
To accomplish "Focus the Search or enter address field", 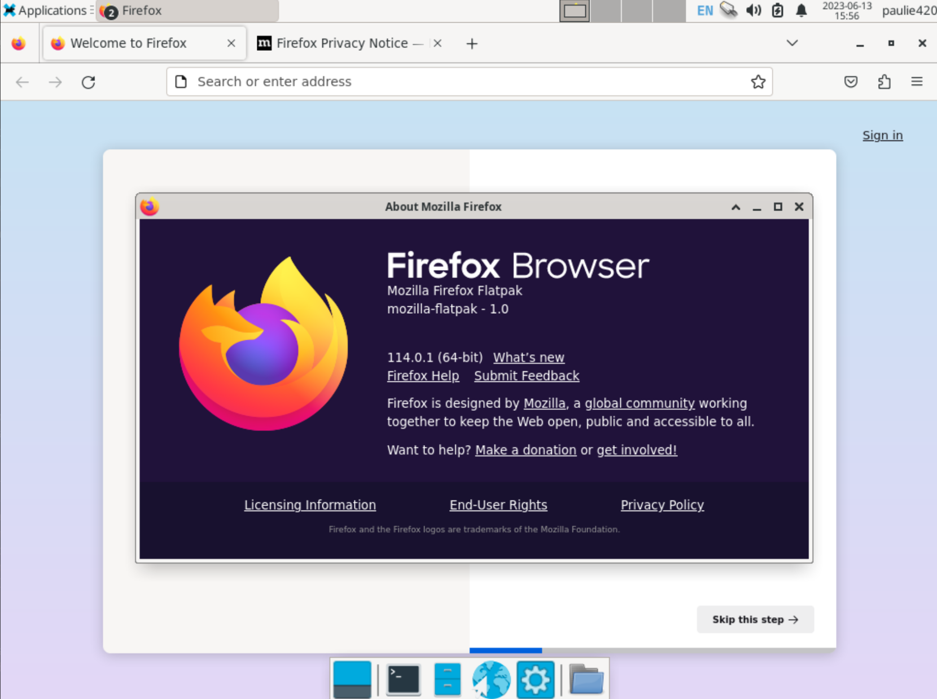I will [469, 82].
